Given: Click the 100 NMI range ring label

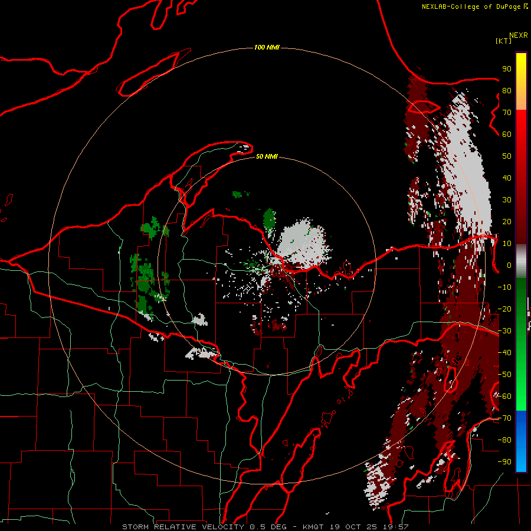Looking at the screenshot, I should [x=267, y=47].
